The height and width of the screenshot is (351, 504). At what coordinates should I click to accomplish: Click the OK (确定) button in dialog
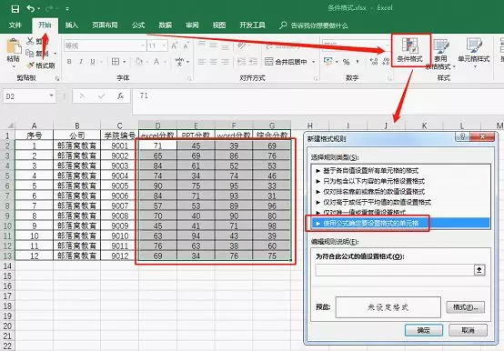pos(424,330)
